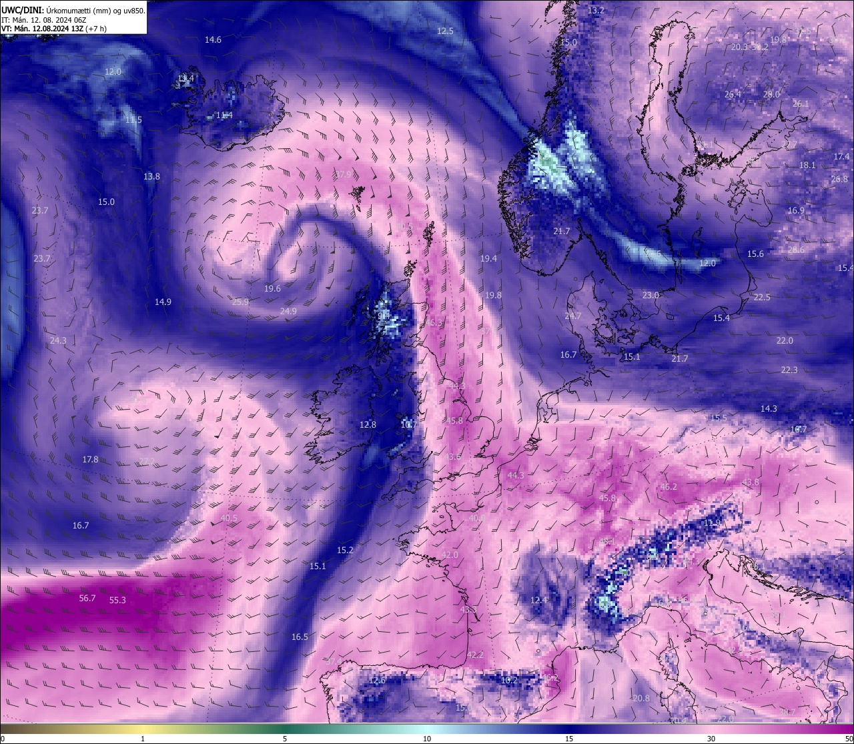Viewport: 854px width, 744px height.
Task: Click the 14.3 value label
Action: [769, 409]
